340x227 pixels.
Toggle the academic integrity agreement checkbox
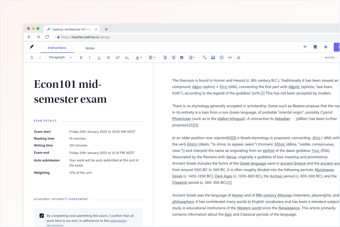[x=42, y=216]
